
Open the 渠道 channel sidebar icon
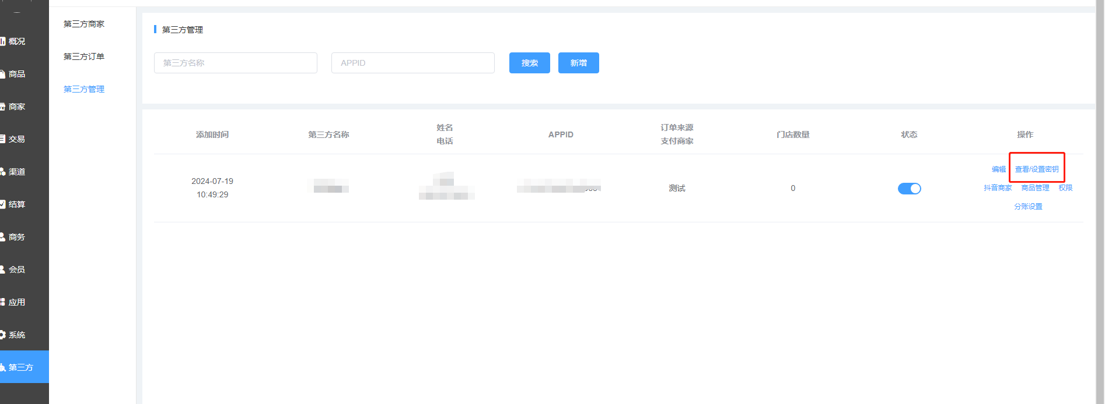(x=3, y=172)
